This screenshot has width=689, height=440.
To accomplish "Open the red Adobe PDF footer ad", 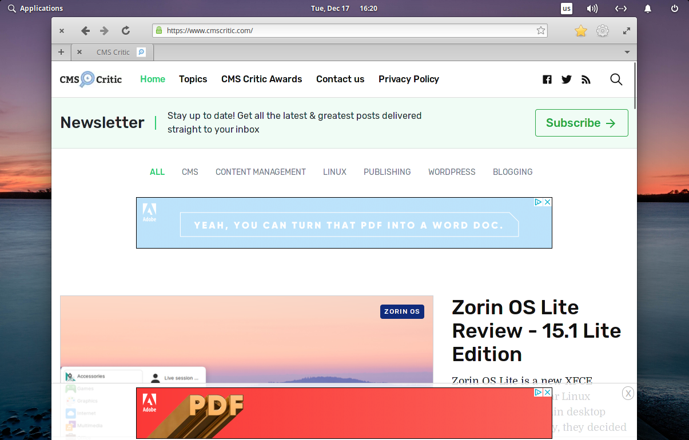I will click(344, 413).
